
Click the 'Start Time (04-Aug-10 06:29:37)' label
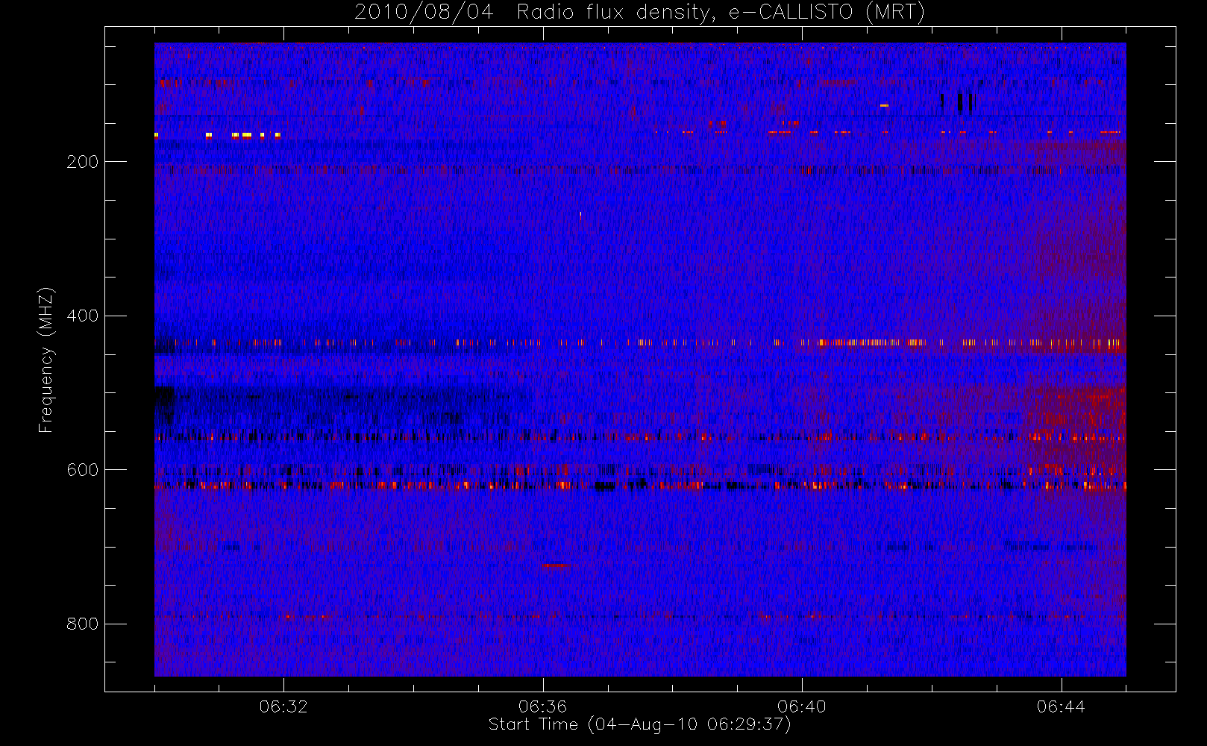point(640,724)
